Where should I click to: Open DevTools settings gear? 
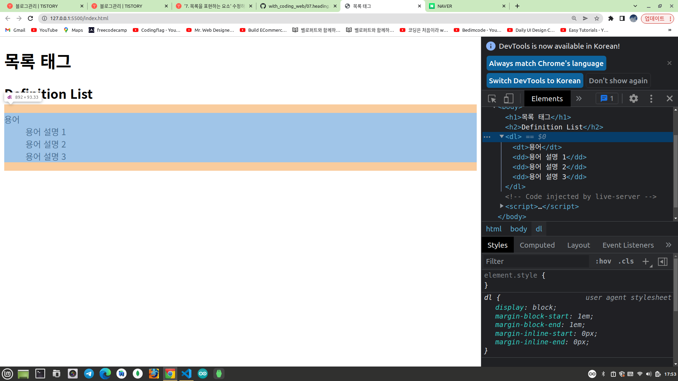634,98
